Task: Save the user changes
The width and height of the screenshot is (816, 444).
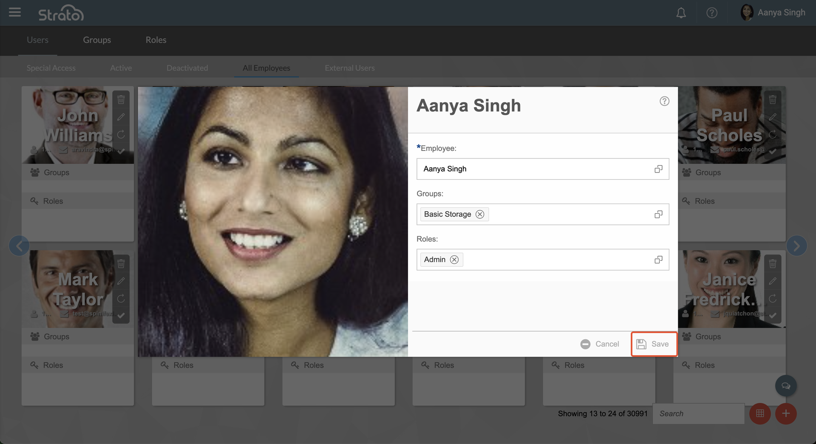Action: point(654,344)
